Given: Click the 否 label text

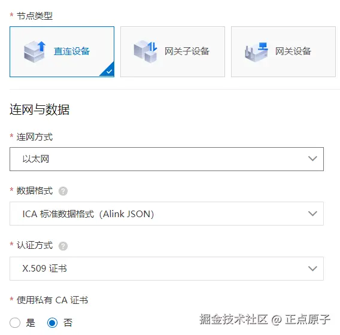Looking at the screenshot, I should click(68, 323).
